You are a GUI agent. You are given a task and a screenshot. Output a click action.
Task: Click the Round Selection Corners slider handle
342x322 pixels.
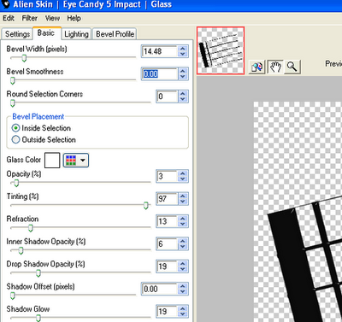pyautogui.click(x=13, y=103)
